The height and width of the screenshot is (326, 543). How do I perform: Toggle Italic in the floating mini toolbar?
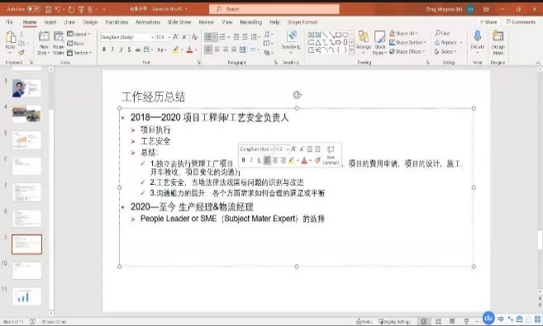251,160
